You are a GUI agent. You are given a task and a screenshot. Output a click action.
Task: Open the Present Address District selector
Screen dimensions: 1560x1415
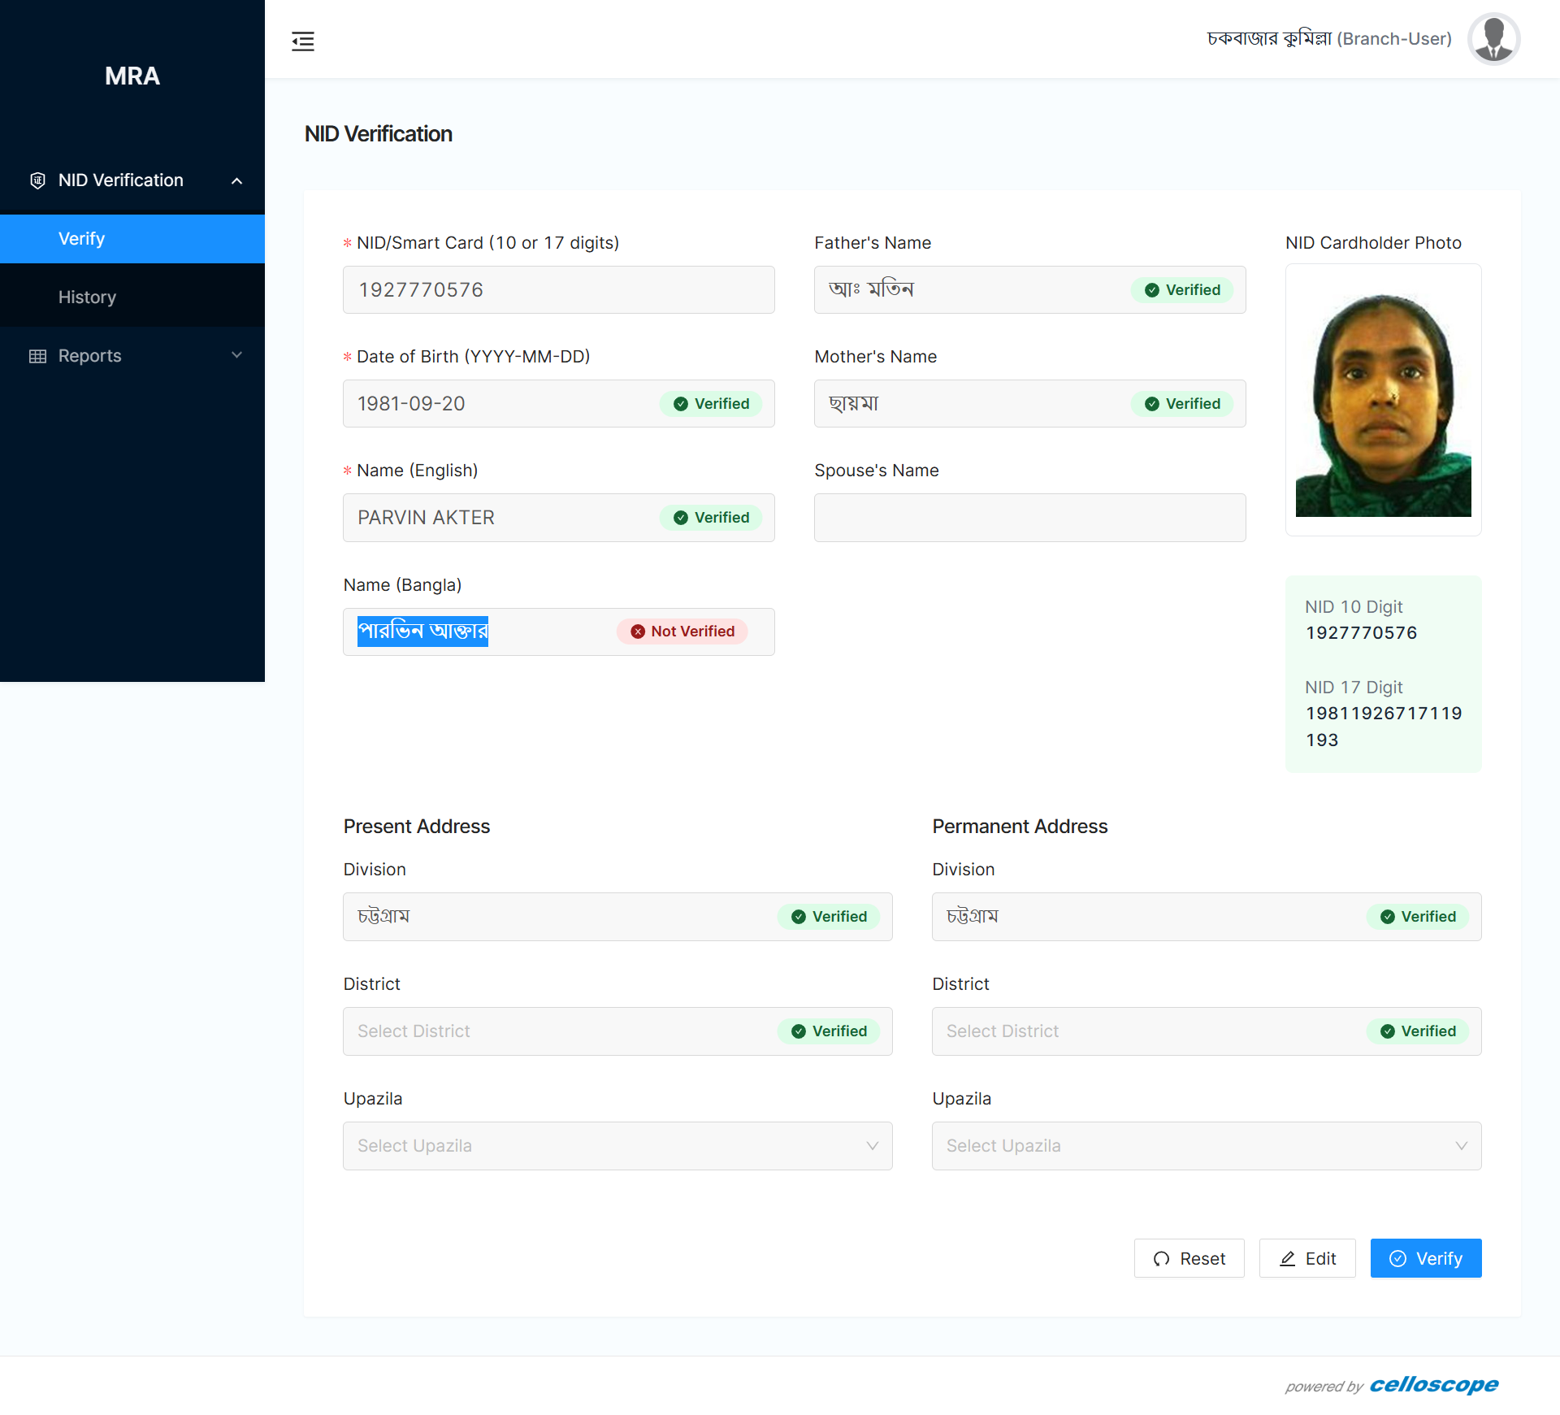[x=561, y=1031]
